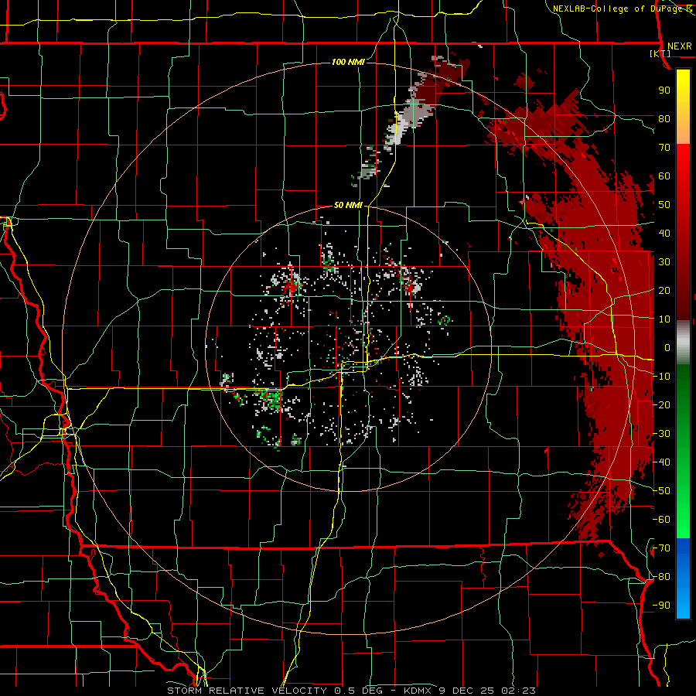Image resolution: width=696 pixels, height=696 pixels.
Task: Click the -40 value on velocity scale
Action: [661, 462]
